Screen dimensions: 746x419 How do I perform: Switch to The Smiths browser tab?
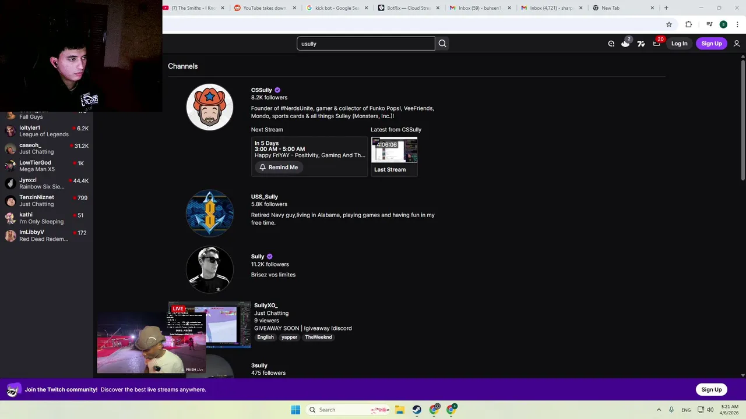click(193, 8)
